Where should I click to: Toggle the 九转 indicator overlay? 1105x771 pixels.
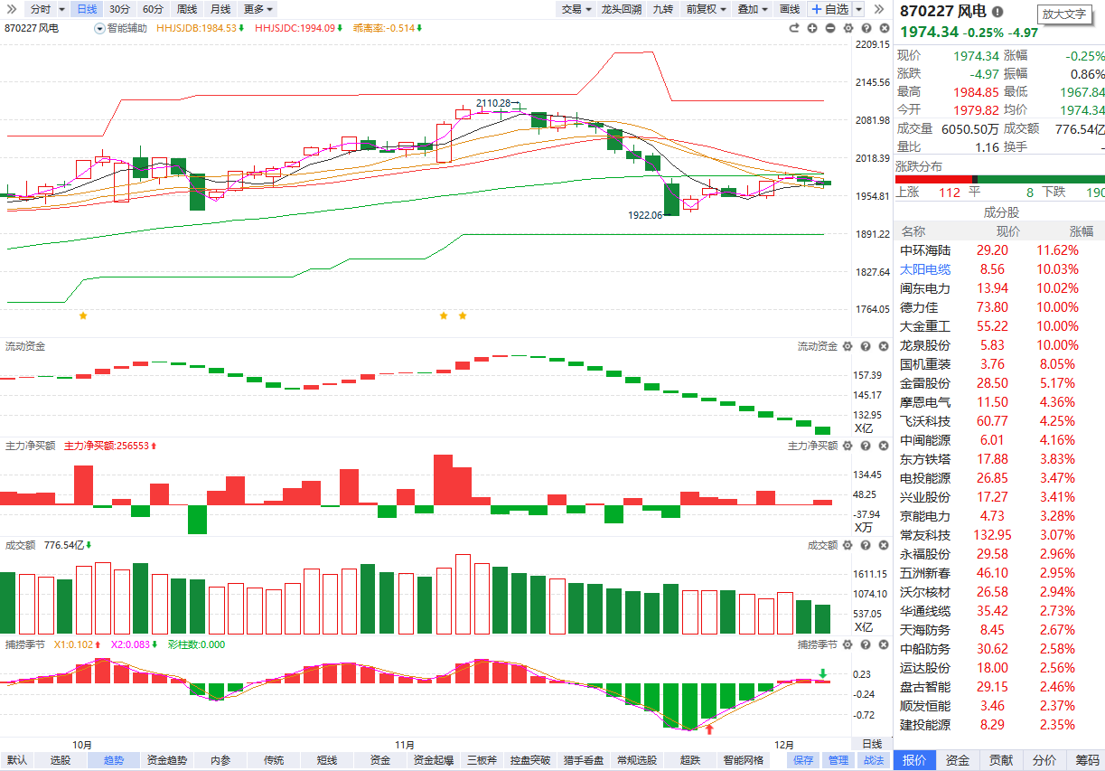tap(662, 9)
